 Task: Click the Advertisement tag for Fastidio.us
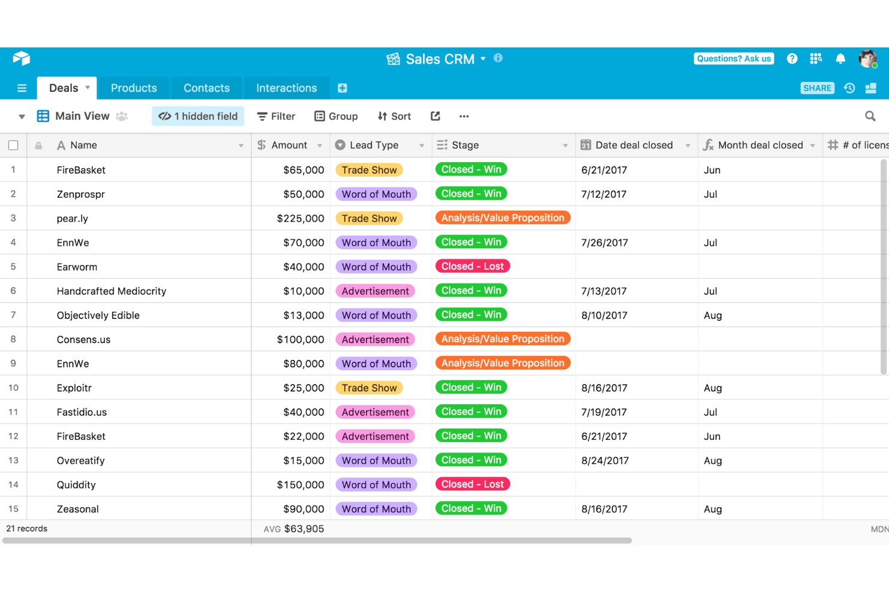pyautogui.click(x=375, y=412)
